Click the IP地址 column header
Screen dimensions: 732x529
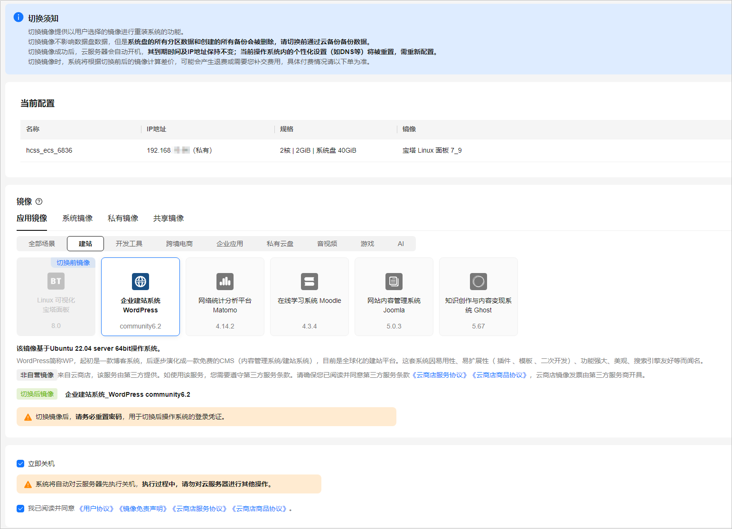tap(157, 129)
